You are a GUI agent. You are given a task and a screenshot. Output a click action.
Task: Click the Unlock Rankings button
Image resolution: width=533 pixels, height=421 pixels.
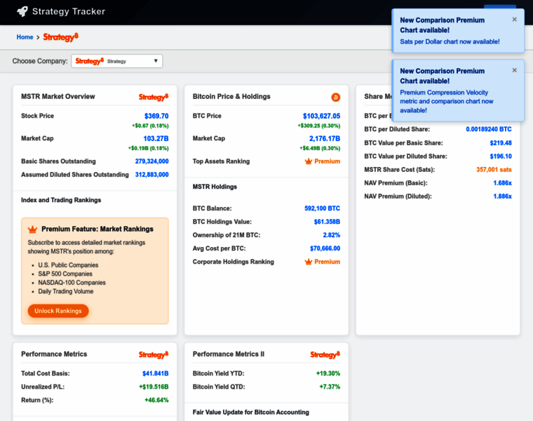58,311
